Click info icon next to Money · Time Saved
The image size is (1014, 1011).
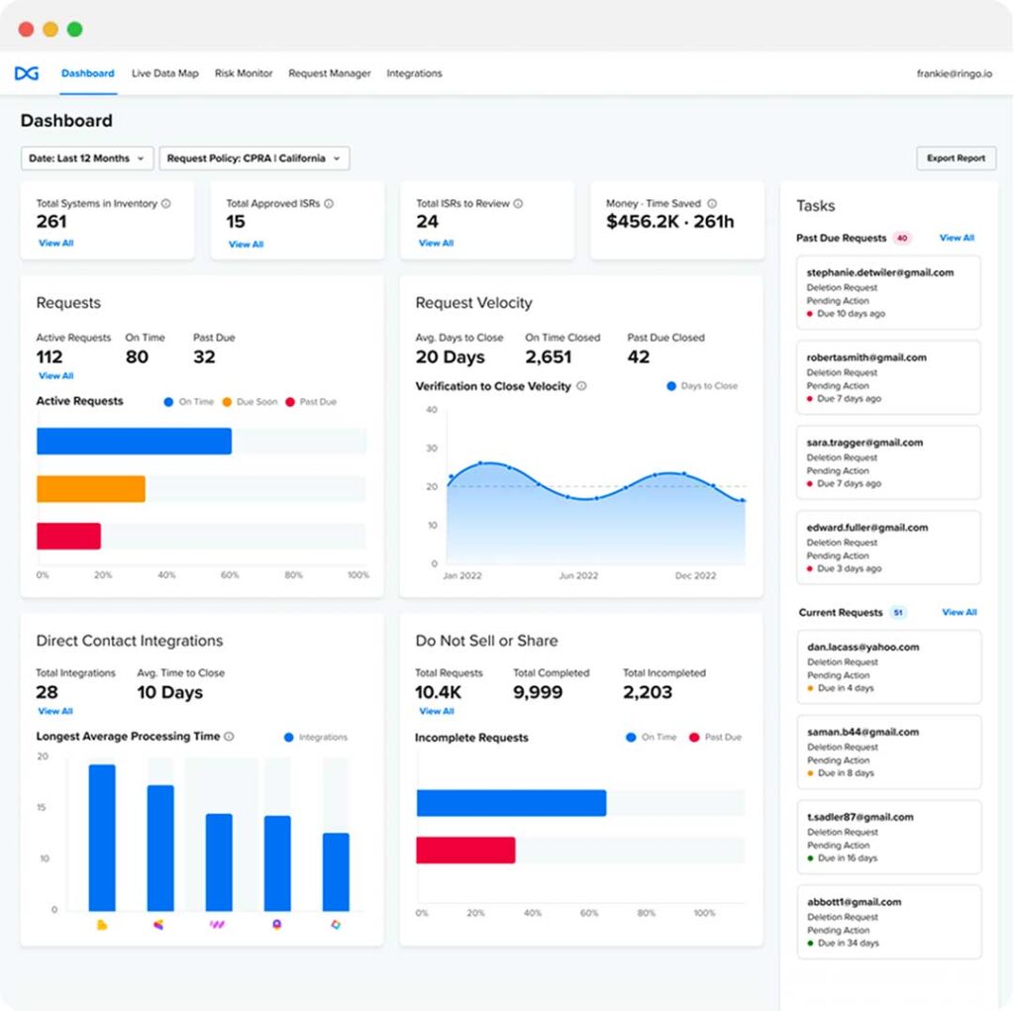(712, 204)
